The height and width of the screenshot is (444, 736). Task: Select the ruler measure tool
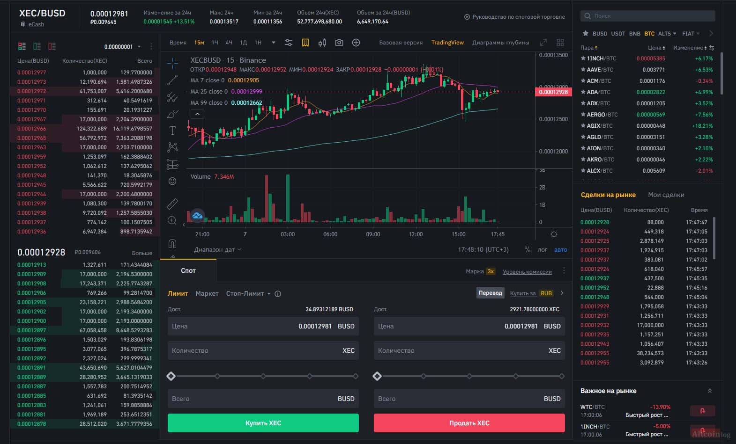(x=172, y=204)
